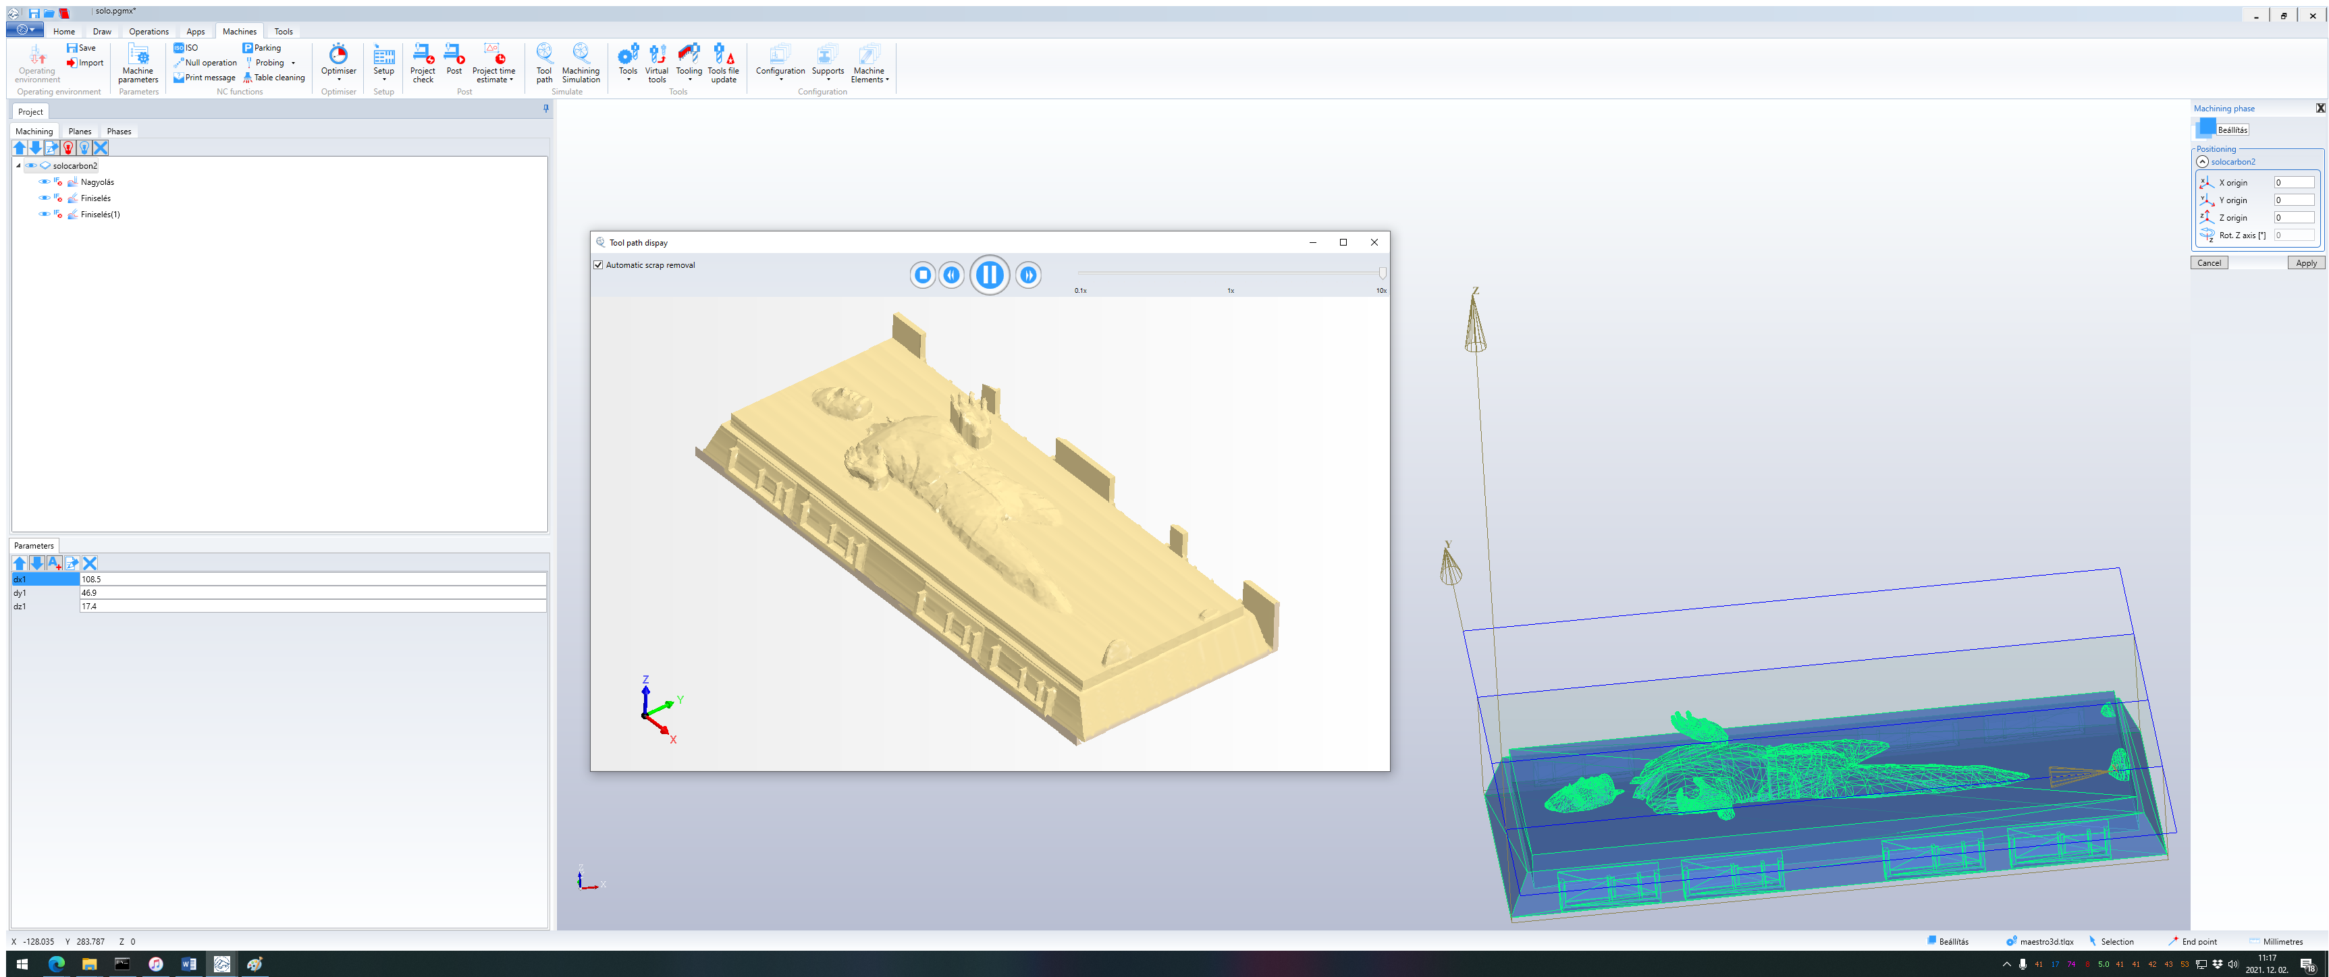
Task: Run Project check
Action: (422, 63)
